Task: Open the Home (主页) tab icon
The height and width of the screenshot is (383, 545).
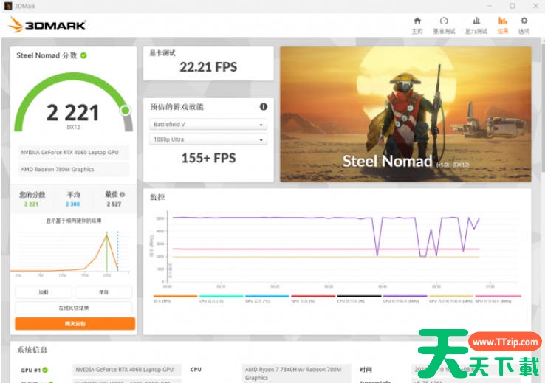Action: pyautogui.click(x=417, y=24)
